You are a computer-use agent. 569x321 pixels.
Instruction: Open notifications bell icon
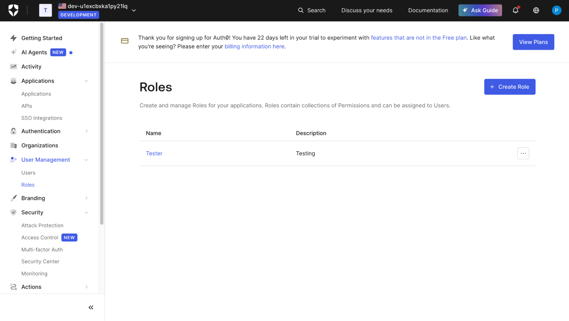515,11
